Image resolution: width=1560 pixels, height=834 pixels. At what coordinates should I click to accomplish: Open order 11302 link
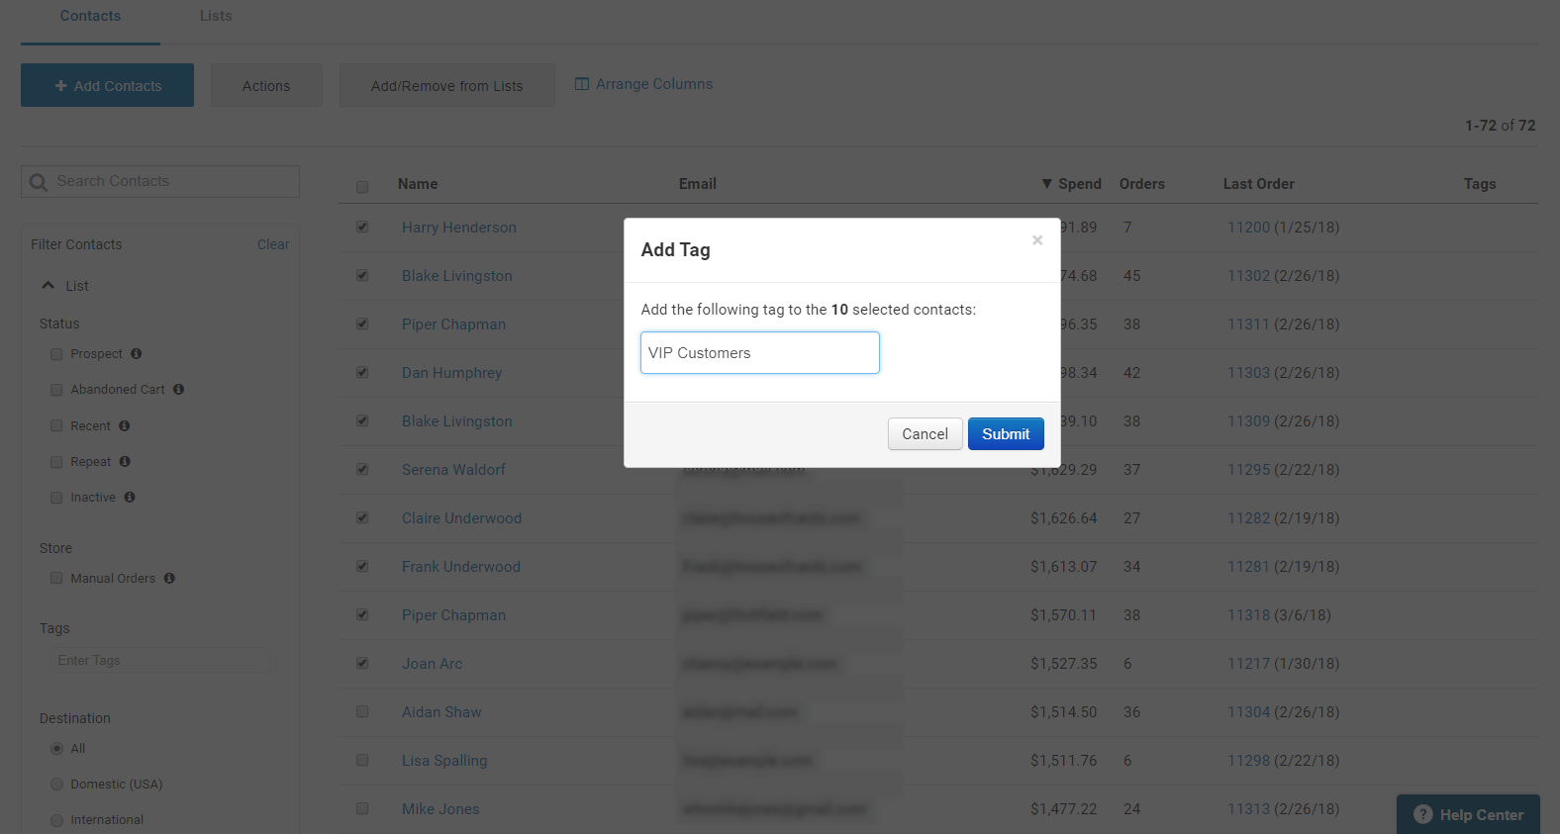[x=1248, y=276]
